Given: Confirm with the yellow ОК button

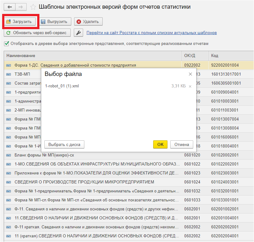Looking at the screenshot, I should click(x=160, y=144).
